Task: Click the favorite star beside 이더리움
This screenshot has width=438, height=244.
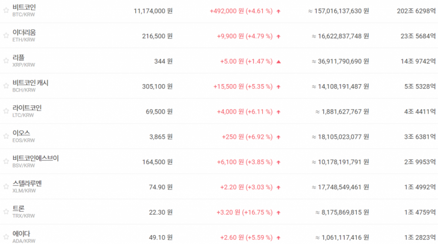Action: (x=6, y=36)
